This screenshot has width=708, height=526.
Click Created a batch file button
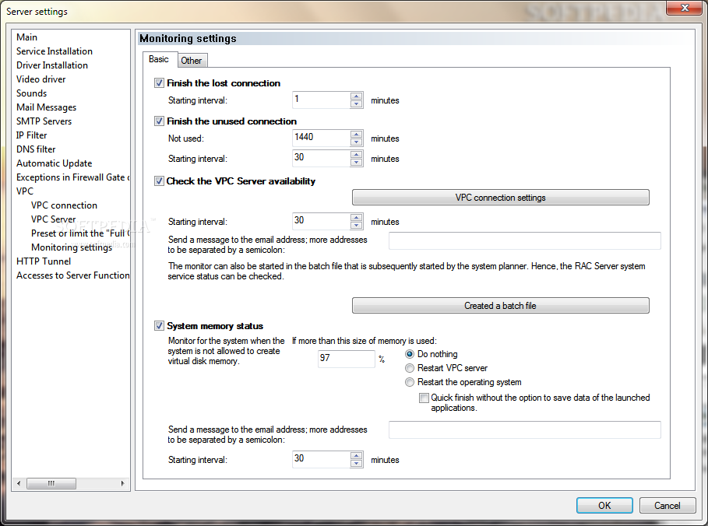(500, 305)
